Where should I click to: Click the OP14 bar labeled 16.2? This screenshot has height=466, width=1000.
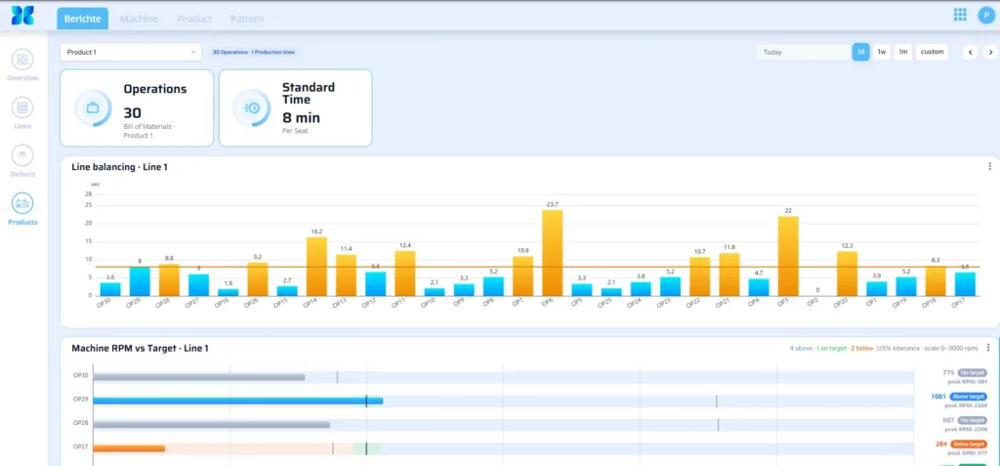pos(316,267)
